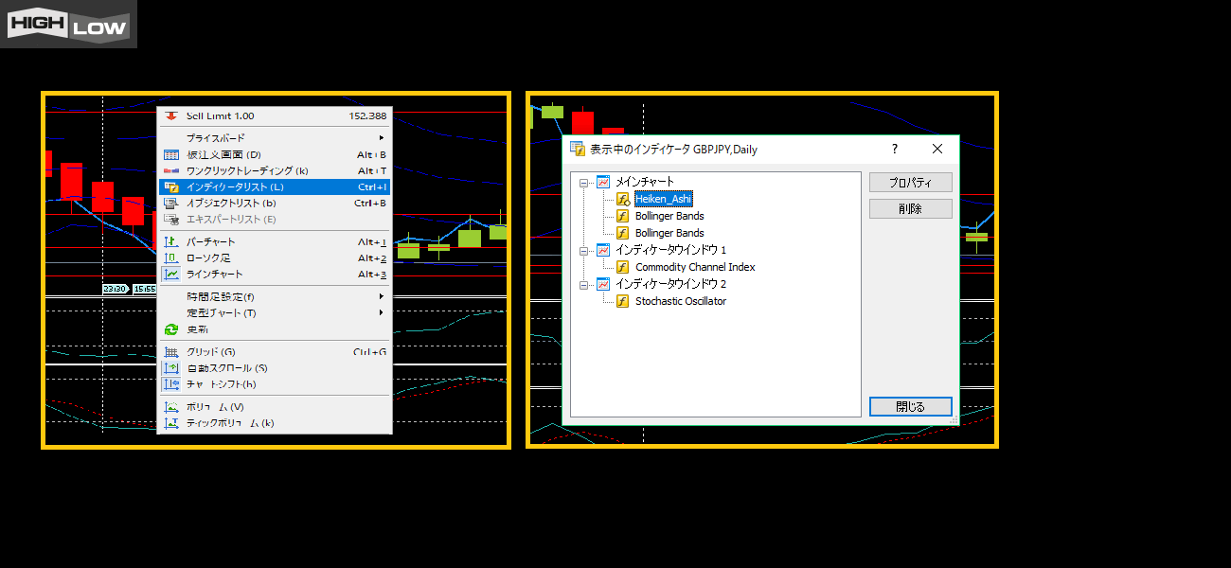Click the volume (ボリューム) chart icon

click(x=171, y=407)
